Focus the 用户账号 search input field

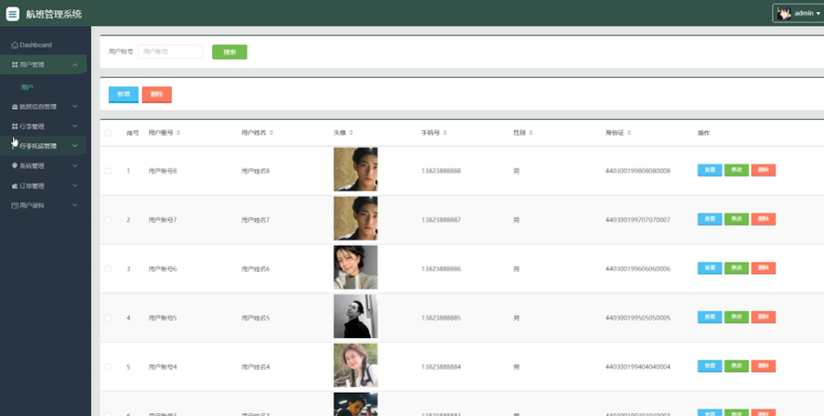click(170, 51)
